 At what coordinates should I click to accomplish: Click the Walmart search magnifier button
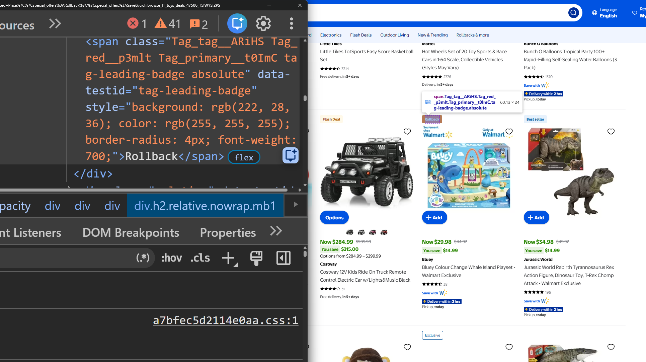(574, 13)
